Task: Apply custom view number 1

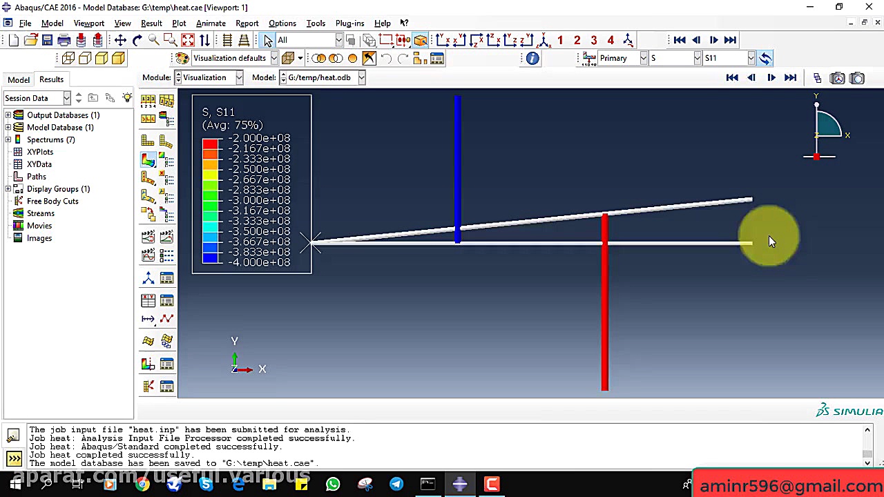Action: [560, 40]
